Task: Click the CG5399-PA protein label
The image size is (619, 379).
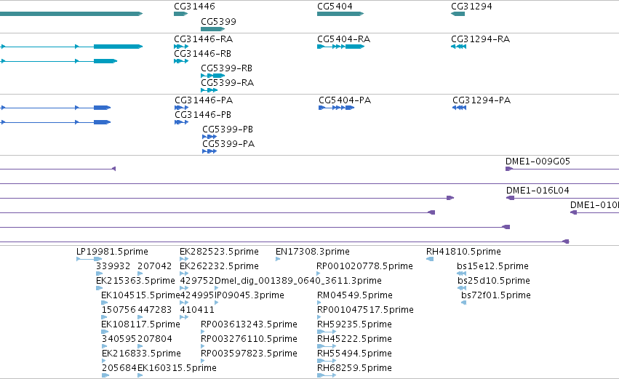Action: coord(228,144)
